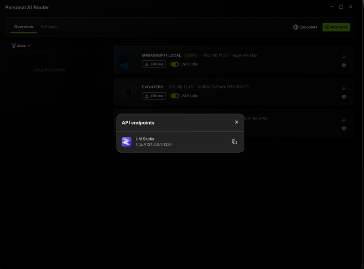The width and height of the screenshot is (364, 269).
Task: Click the API endpoints dialog title
Action: [x=138, y=123]
